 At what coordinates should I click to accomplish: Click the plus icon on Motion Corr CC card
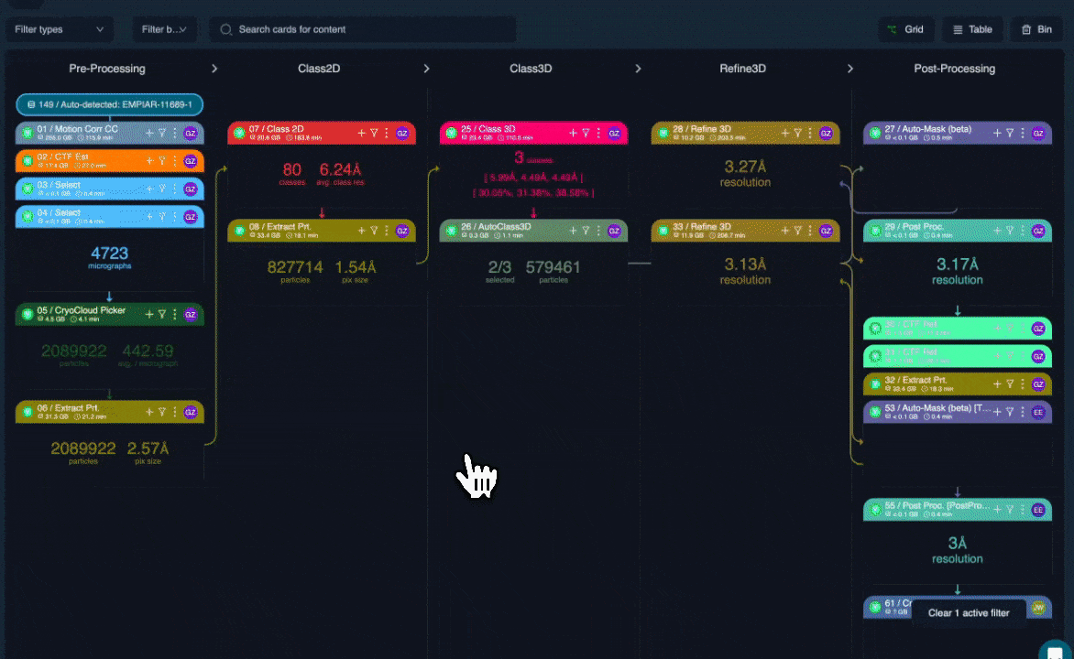[x=149, y=133]
